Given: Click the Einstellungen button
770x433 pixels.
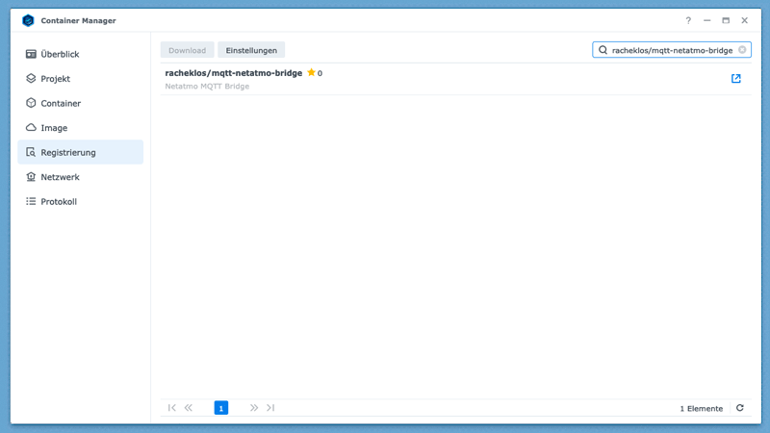Looking at the screenshot, I should coord(251,50).
